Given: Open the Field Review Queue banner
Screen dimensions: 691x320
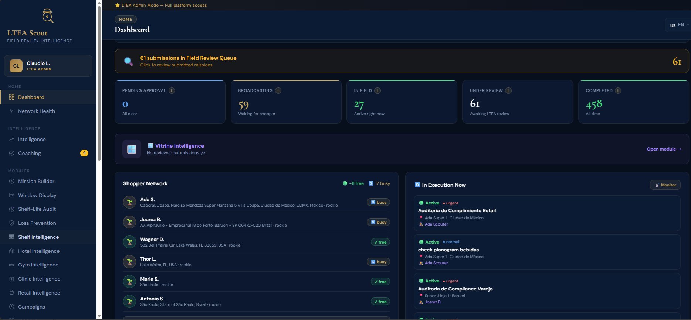Looking at the screenshot, I should [402, 61].
